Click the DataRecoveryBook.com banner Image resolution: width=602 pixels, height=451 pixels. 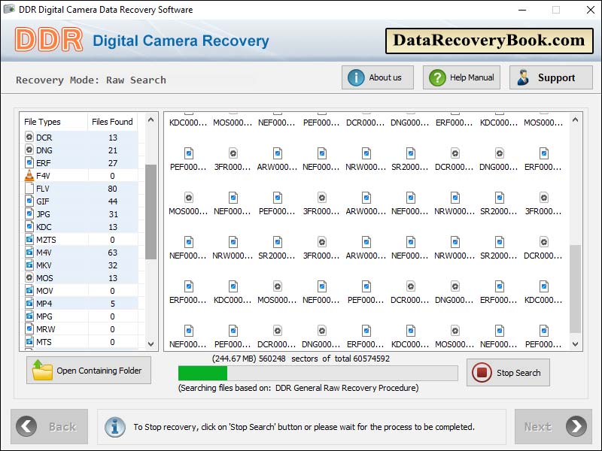[489, 41]
